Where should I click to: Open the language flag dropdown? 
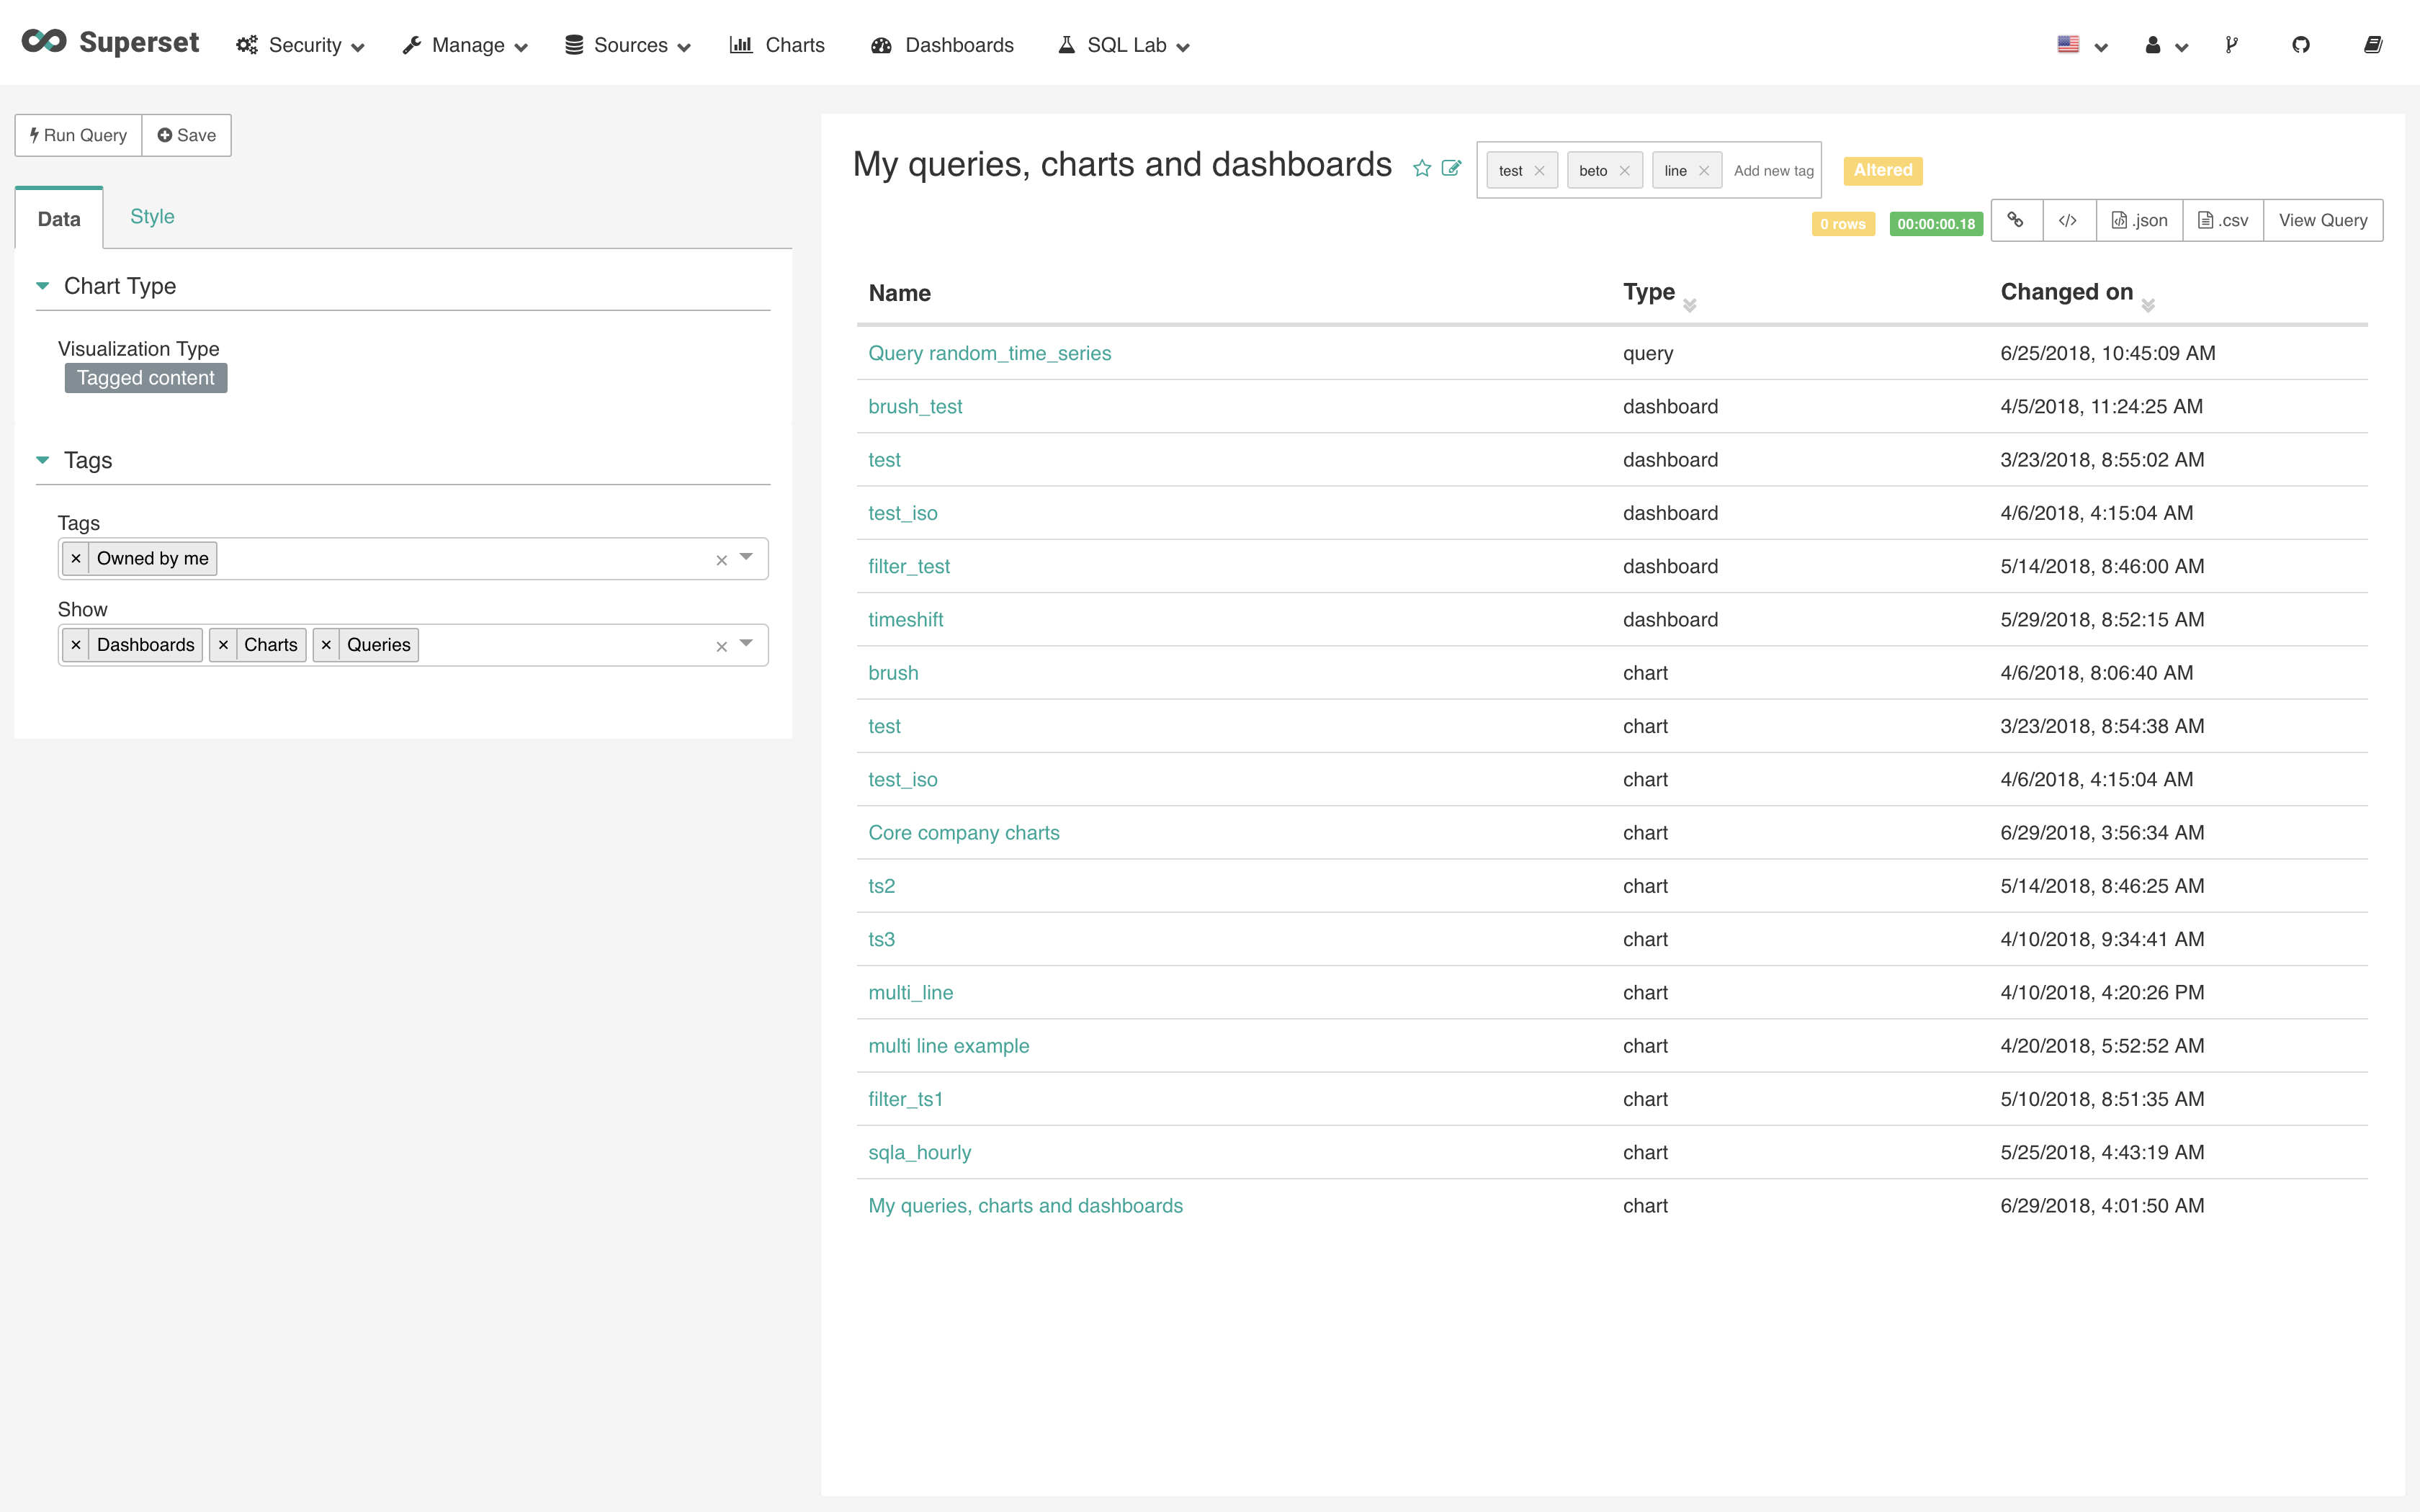pos(2082,45)
